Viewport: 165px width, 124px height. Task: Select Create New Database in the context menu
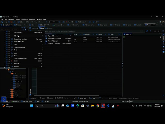27,39
